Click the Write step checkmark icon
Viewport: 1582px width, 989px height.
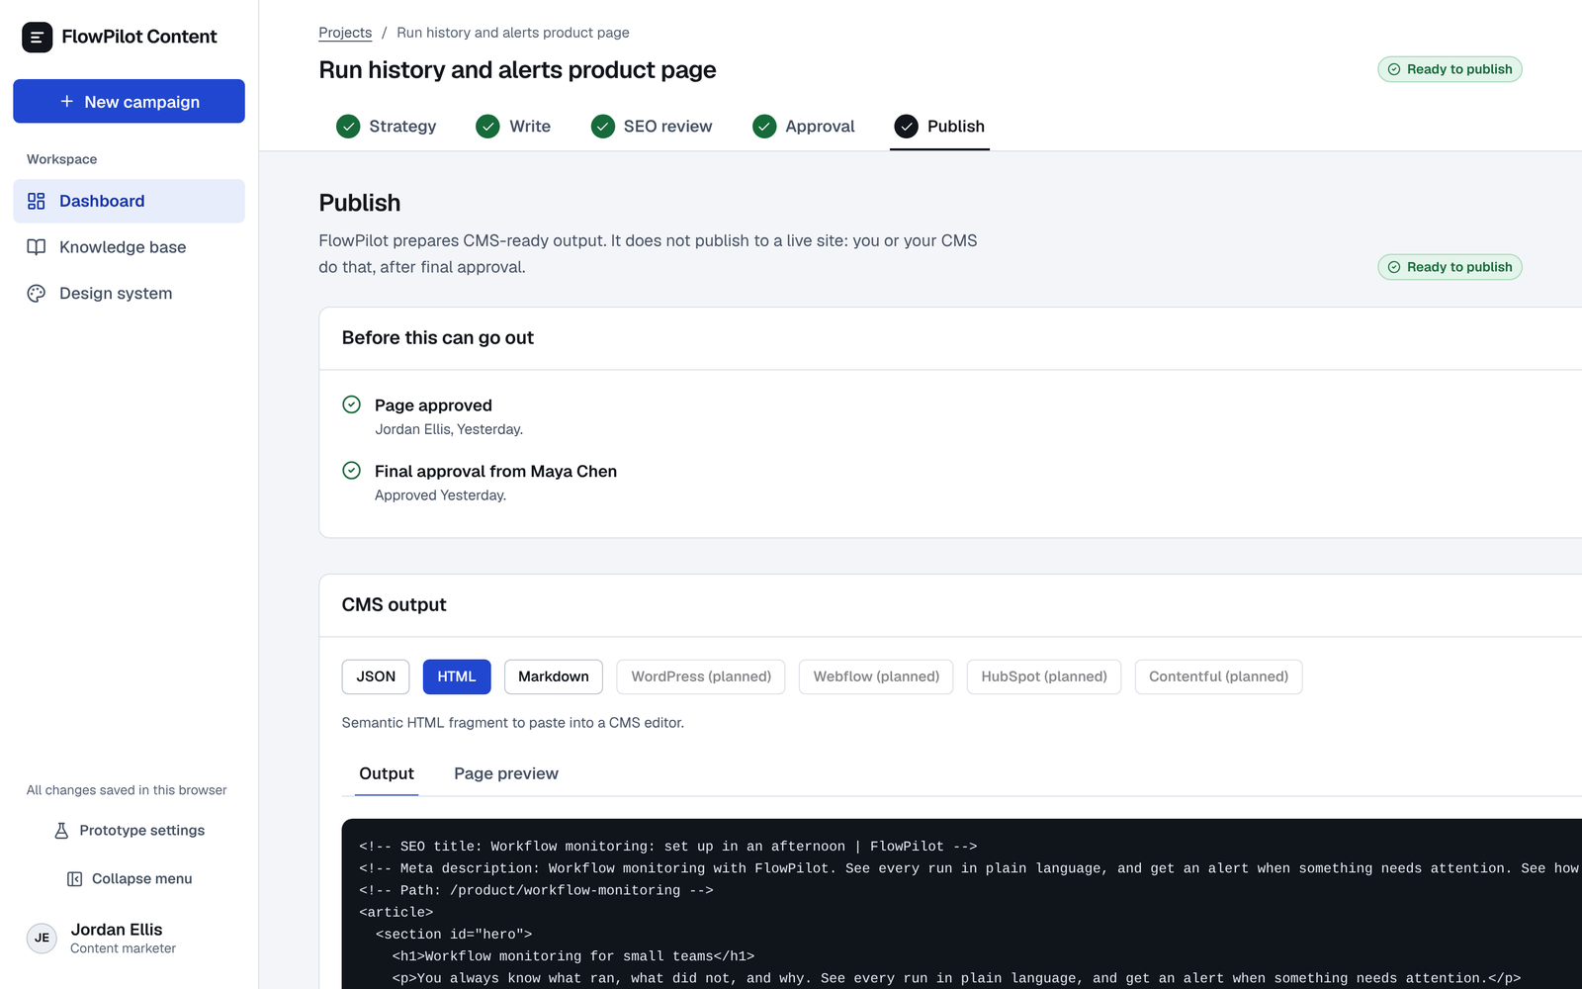[x=487, y=127]
